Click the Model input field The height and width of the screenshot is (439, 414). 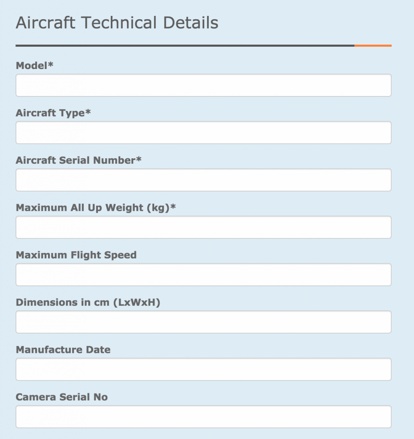click(x=203, y=85)
